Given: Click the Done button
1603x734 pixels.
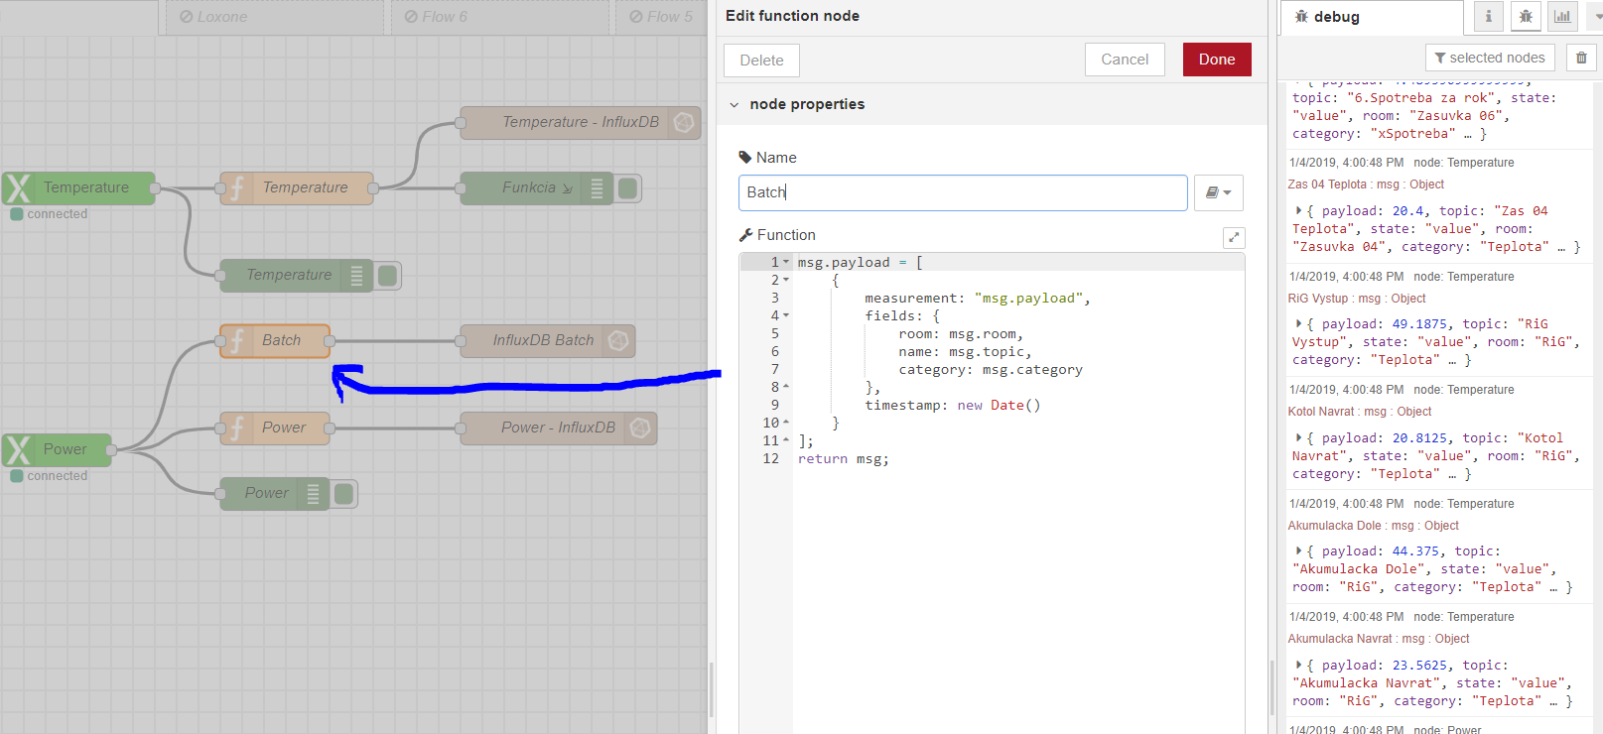Looking at the screenshot, I should pyautogui.click(x=1216, y=60).
